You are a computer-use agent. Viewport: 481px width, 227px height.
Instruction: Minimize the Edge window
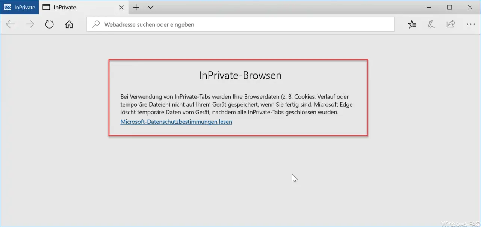[x=429, y=7]
